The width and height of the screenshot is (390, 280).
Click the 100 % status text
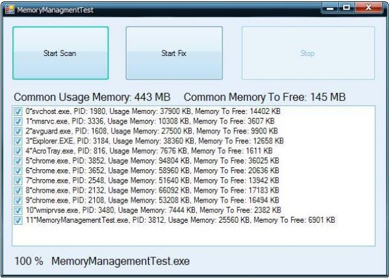(29, 261)
